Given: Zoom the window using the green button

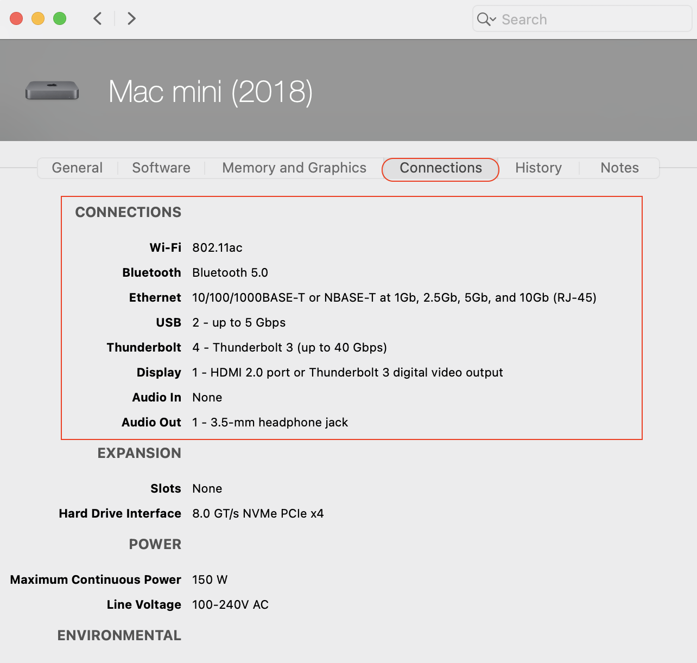Looking at the screenshot, I should pyautogui.click(x=60, y=18).
